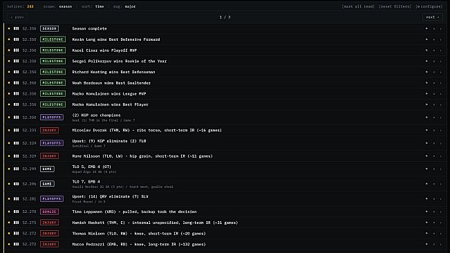This screenshot has height=253, width=450.
Task: Click 'mark all read'
Action: 358,6
